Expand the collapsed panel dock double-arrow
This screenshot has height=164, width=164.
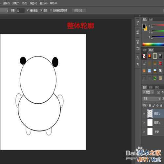click(x=140, y=16)
